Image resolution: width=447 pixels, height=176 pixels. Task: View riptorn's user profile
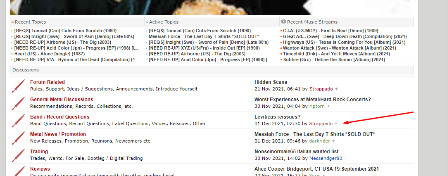(x=317, y=106)
